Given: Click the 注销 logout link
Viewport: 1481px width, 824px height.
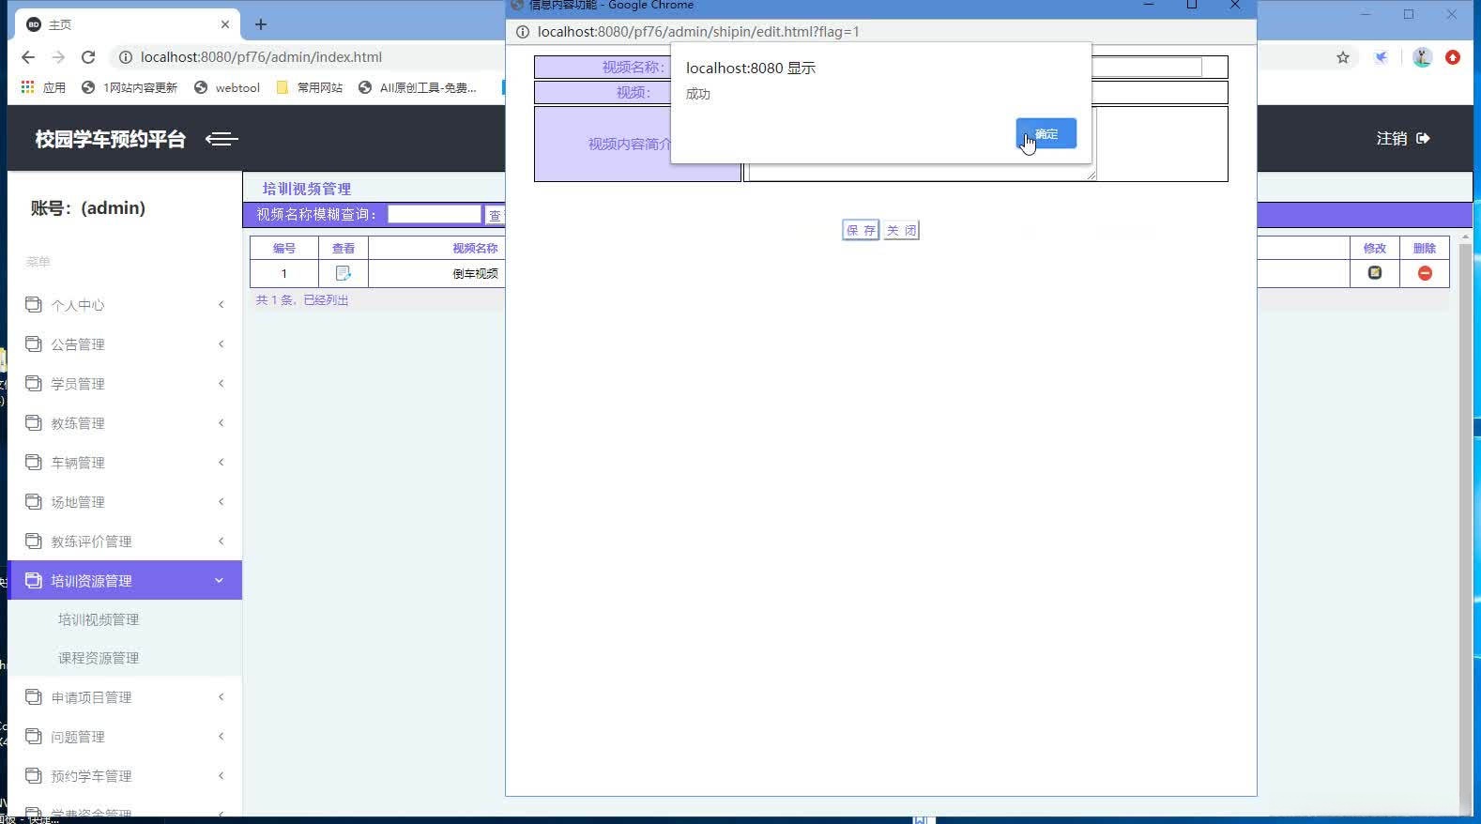Looking at the screenshot, I should (x=1402, y=138).
